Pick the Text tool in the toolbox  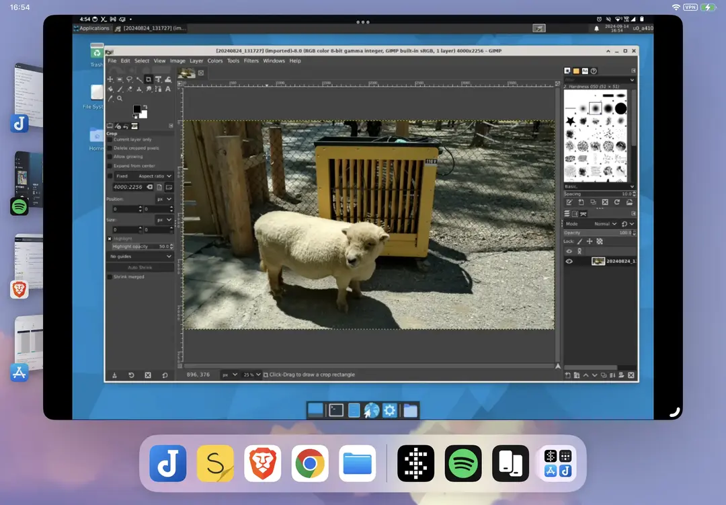(x=167, y=89)
